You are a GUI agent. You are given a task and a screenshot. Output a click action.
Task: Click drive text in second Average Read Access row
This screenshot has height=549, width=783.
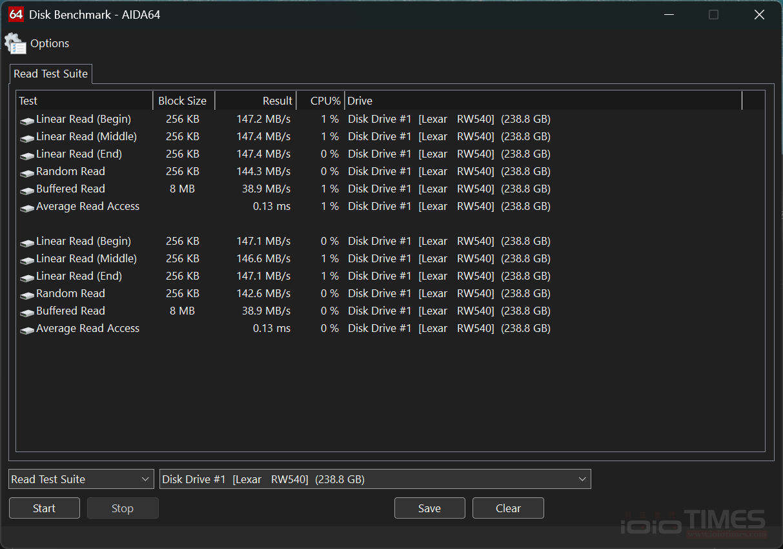tap(449, 328)
